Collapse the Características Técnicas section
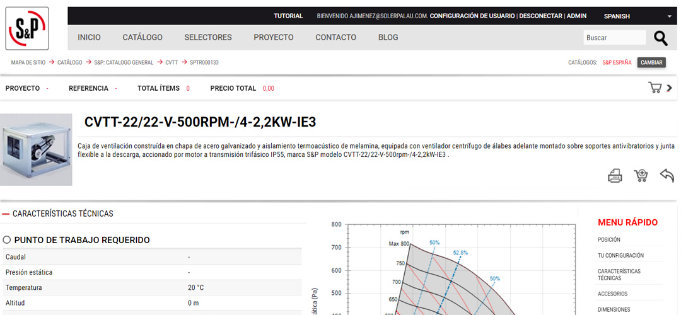This screenshot has height=315, width=681. click(6, 214)
